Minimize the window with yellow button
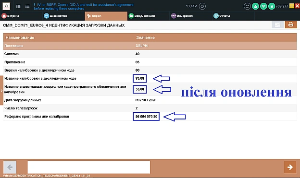The image size is (300, 178). tap(291, 6)
